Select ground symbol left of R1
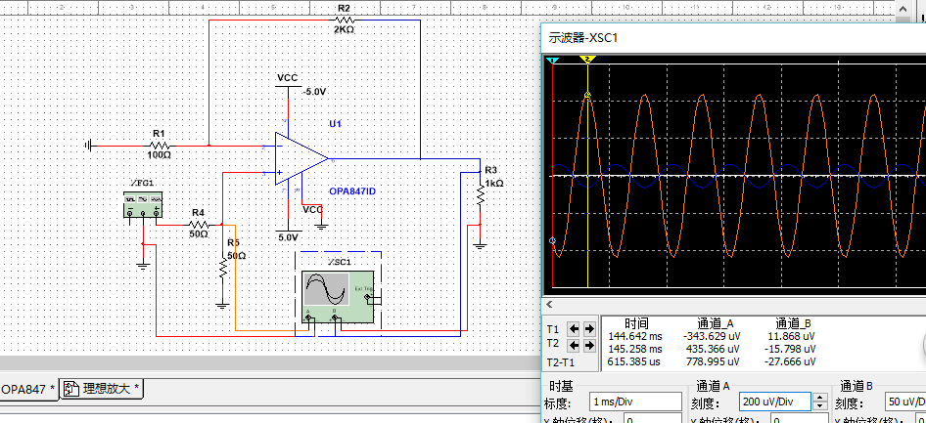This screenshot has width=926, height=423. click(88, 145)
